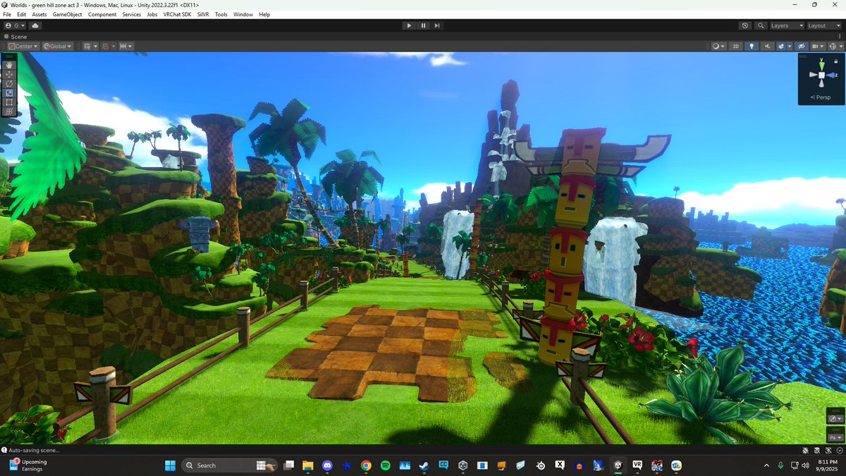The width and height of the screenshot is (846, 476).
Task: Expand gizmos options dropdown arrow
Action: (x=840, y=46)
